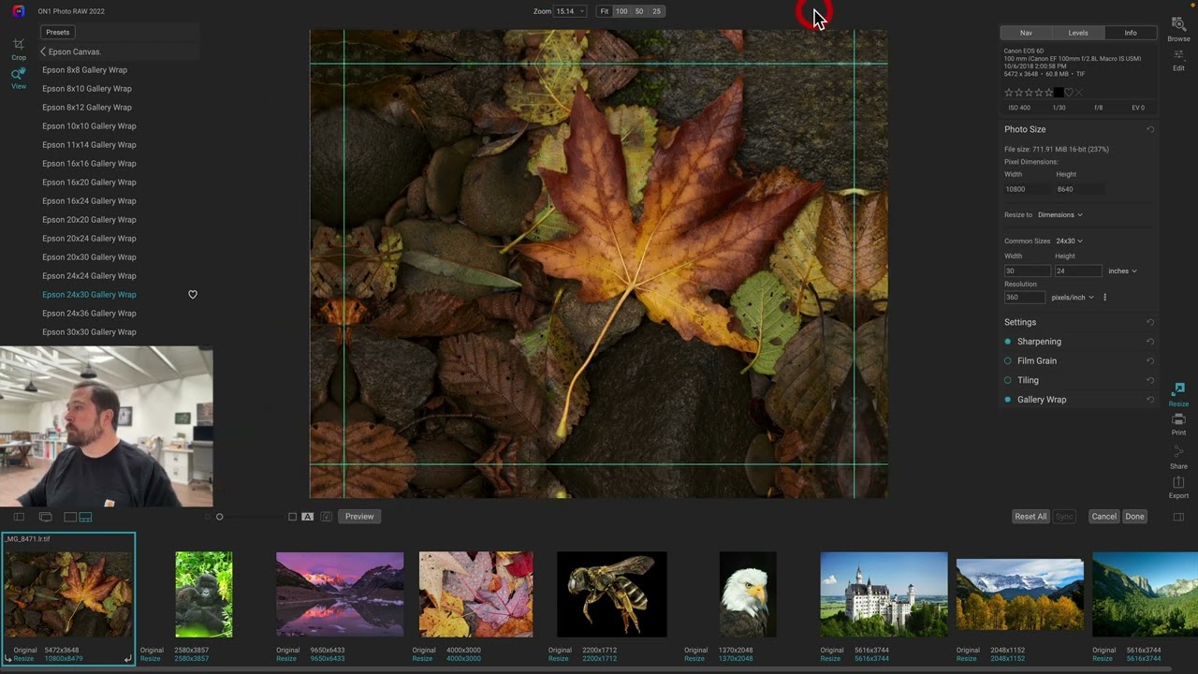Go back from Epson Canvas presets
Screen dimensions: 1198x674
(43, 51)
